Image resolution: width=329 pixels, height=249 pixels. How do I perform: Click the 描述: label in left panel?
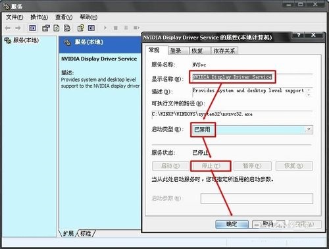pos(68,72)
